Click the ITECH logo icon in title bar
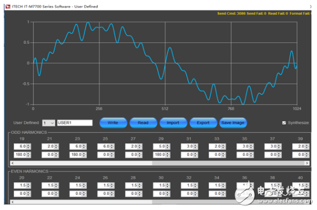Viewport: 317px width, 210px height. [x=8, y=7]
